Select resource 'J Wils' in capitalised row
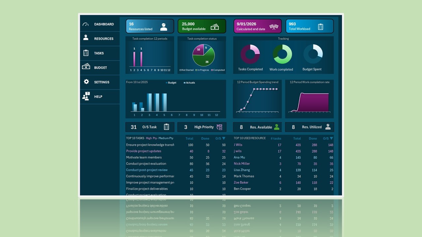This screenshot has height=237, width=422. click(238, 145)
